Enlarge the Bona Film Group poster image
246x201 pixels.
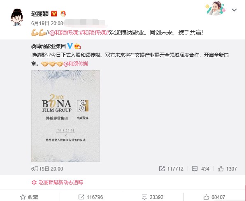(65, 116)
